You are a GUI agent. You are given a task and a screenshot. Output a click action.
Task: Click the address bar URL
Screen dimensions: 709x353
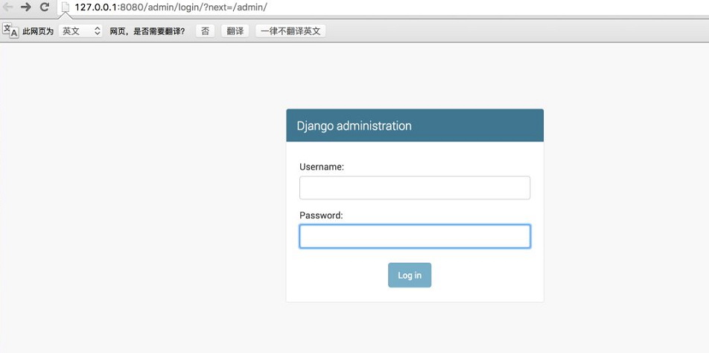pyautogui.click(x=171, y=7)
